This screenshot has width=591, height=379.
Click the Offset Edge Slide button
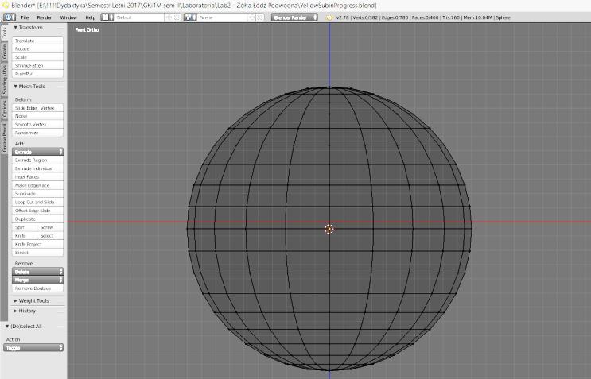pyautogui.click(x=37, y=211)
